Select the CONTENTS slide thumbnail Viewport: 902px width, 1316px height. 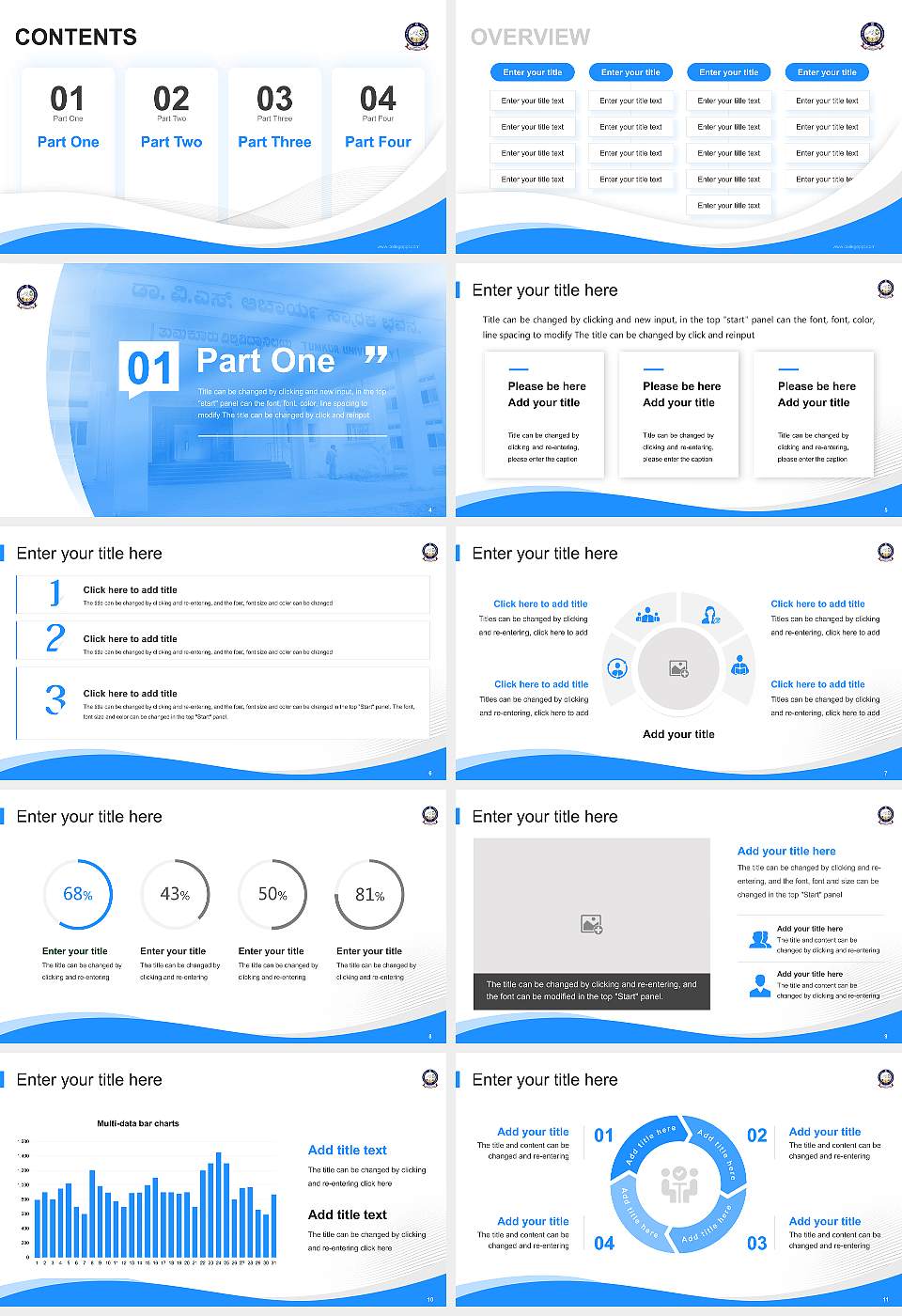point(223,127)
